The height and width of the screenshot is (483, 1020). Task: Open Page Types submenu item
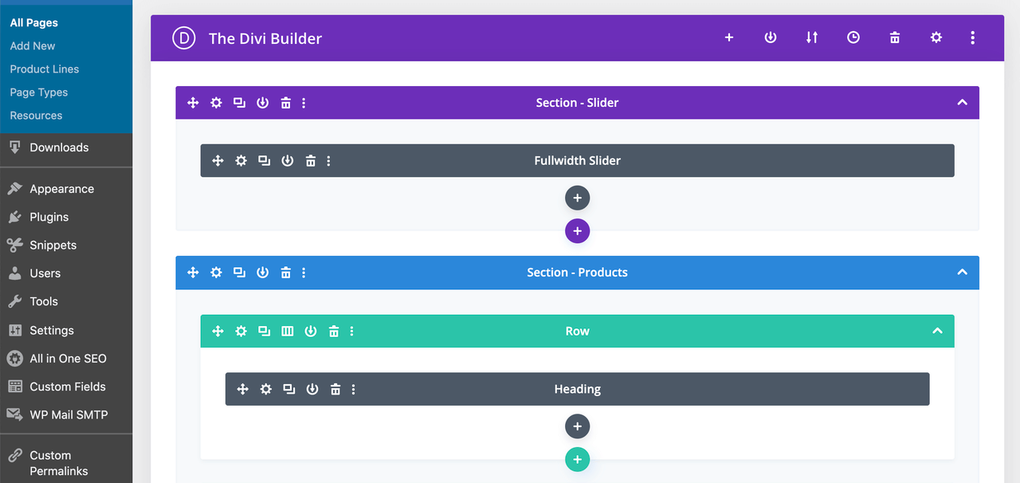pyautogui.click(x=39, y=92)
